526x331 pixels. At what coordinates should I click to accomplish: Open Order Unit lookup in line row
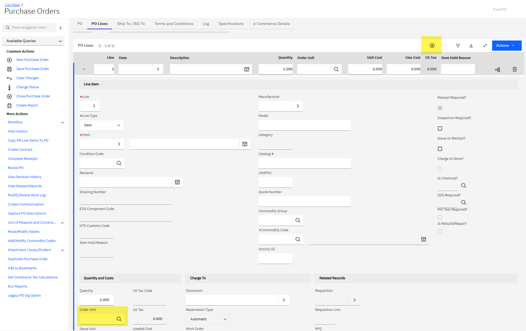(336, 69)
